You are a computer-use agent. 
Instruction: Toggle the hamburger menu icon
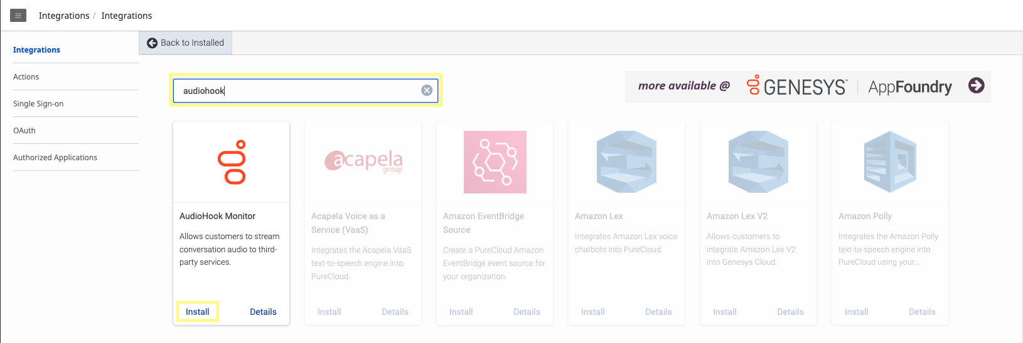coord(18,16)
